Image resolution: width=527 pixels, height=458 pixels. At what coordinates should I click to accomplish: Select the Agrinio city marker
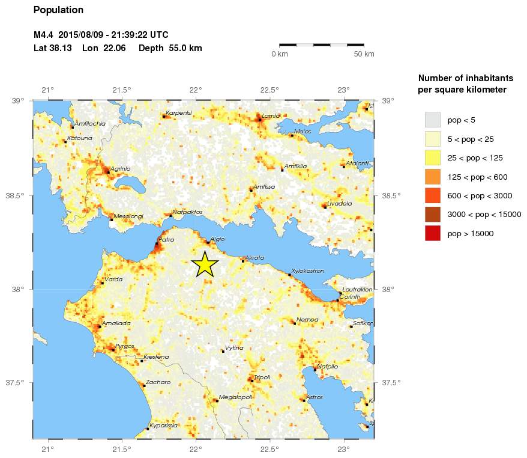click(x=108, y=173)
